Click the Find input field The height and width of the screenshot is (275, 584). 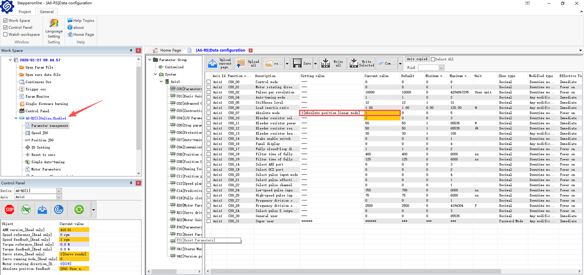pos(428,68)
